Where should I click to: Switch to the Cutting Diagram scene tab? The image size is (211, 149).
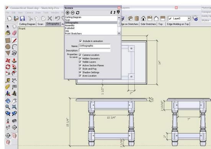(27, 24)
